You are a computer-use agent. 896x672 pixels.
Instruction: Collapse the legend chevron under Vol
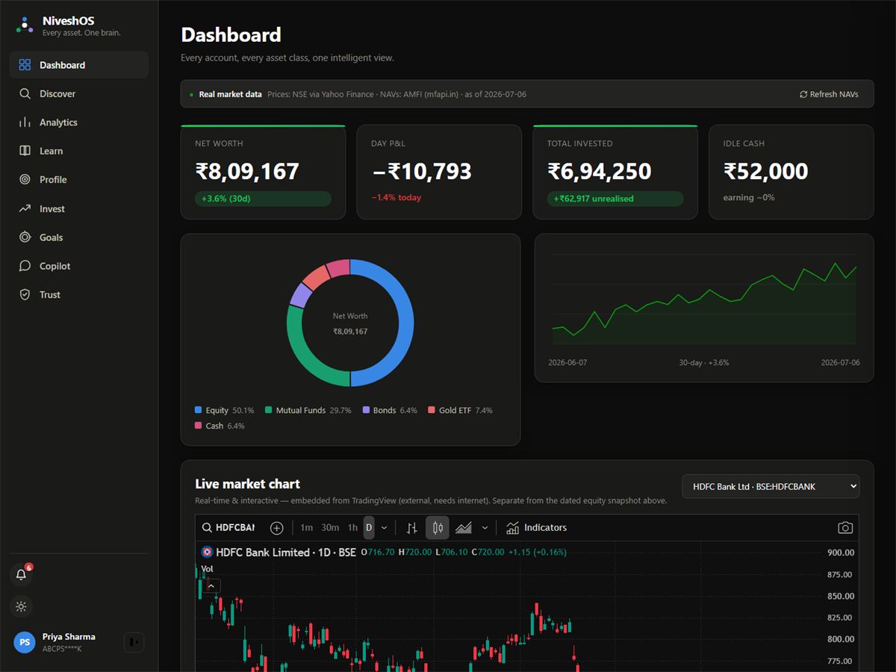click(x=211, y=586)
